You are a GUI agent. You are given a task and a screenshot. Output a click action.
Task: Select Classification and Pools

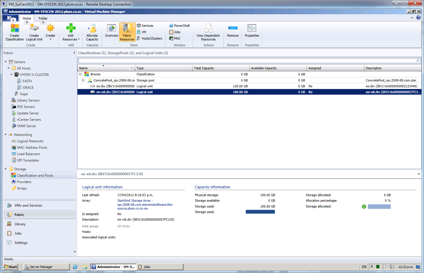(43, 175)
